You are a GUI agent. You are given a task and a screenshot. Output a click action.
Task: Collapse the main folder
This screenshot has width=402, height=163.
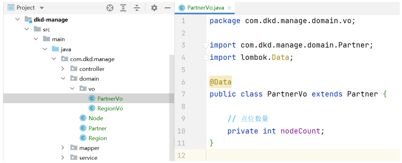36,39
